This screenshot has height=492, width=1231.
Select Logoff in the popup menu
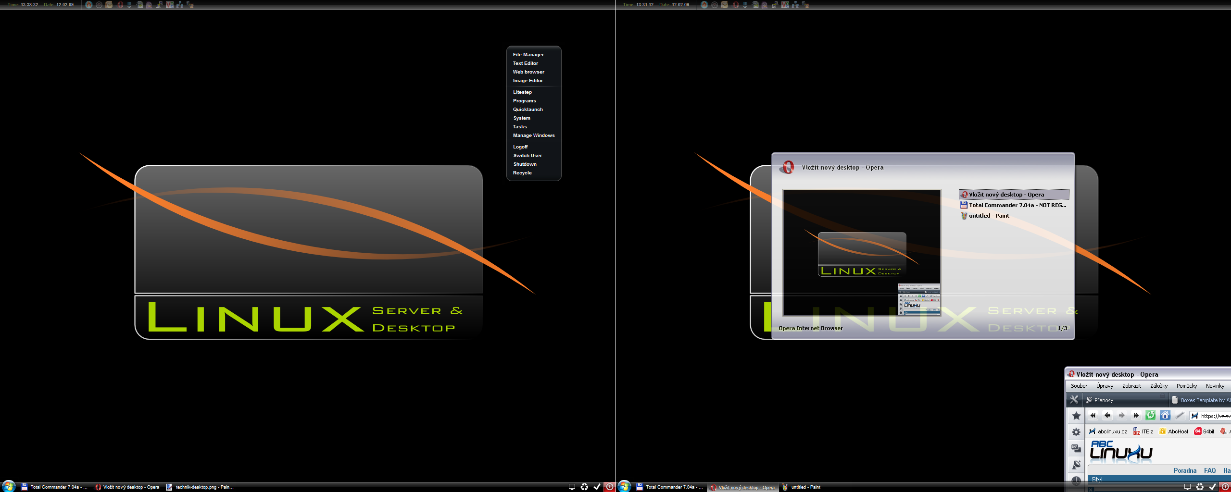[x=520, y=147]
